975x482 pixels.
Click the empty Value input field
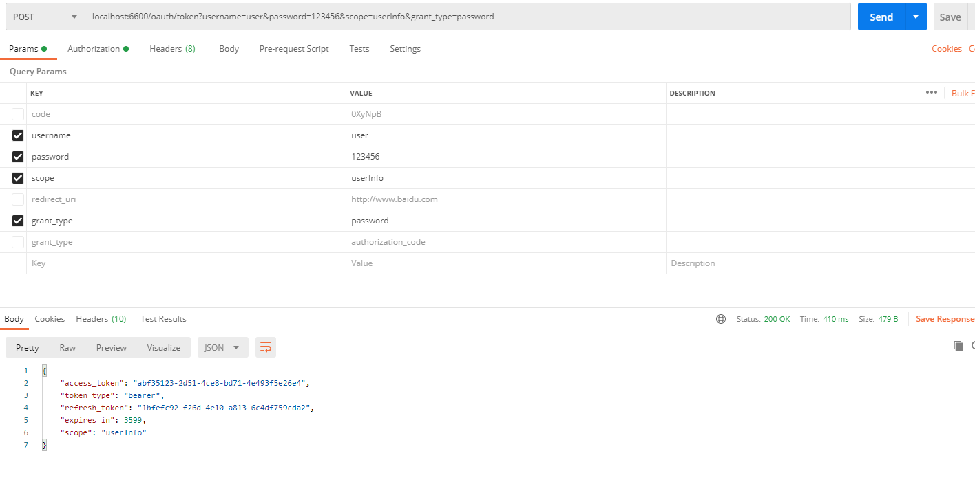[506, 263]
